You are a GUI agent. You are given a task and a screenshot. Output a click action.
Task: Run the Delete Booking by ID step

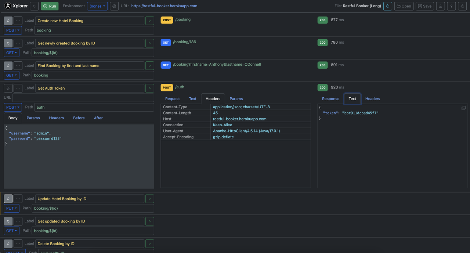pyautogui.click(x=149, y=243)
